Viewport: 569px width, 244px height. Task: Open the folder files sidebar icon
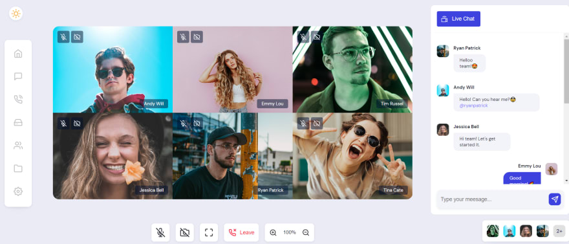point(18,168)
